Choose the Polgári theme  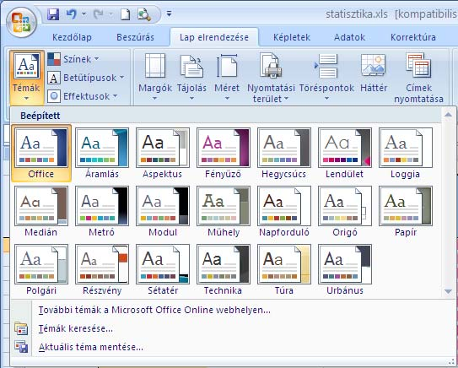coord(41,270)
